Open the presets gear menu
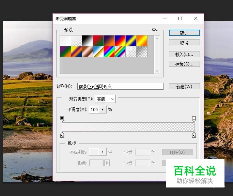233x196 pixels. point(155,30)
